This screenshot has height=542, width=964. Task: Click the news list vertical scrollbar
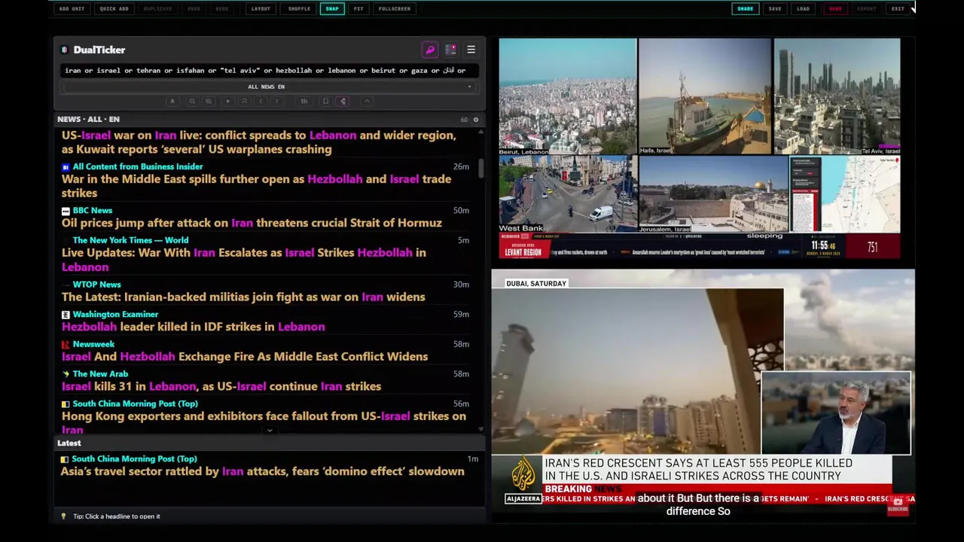tap(481, 168)
